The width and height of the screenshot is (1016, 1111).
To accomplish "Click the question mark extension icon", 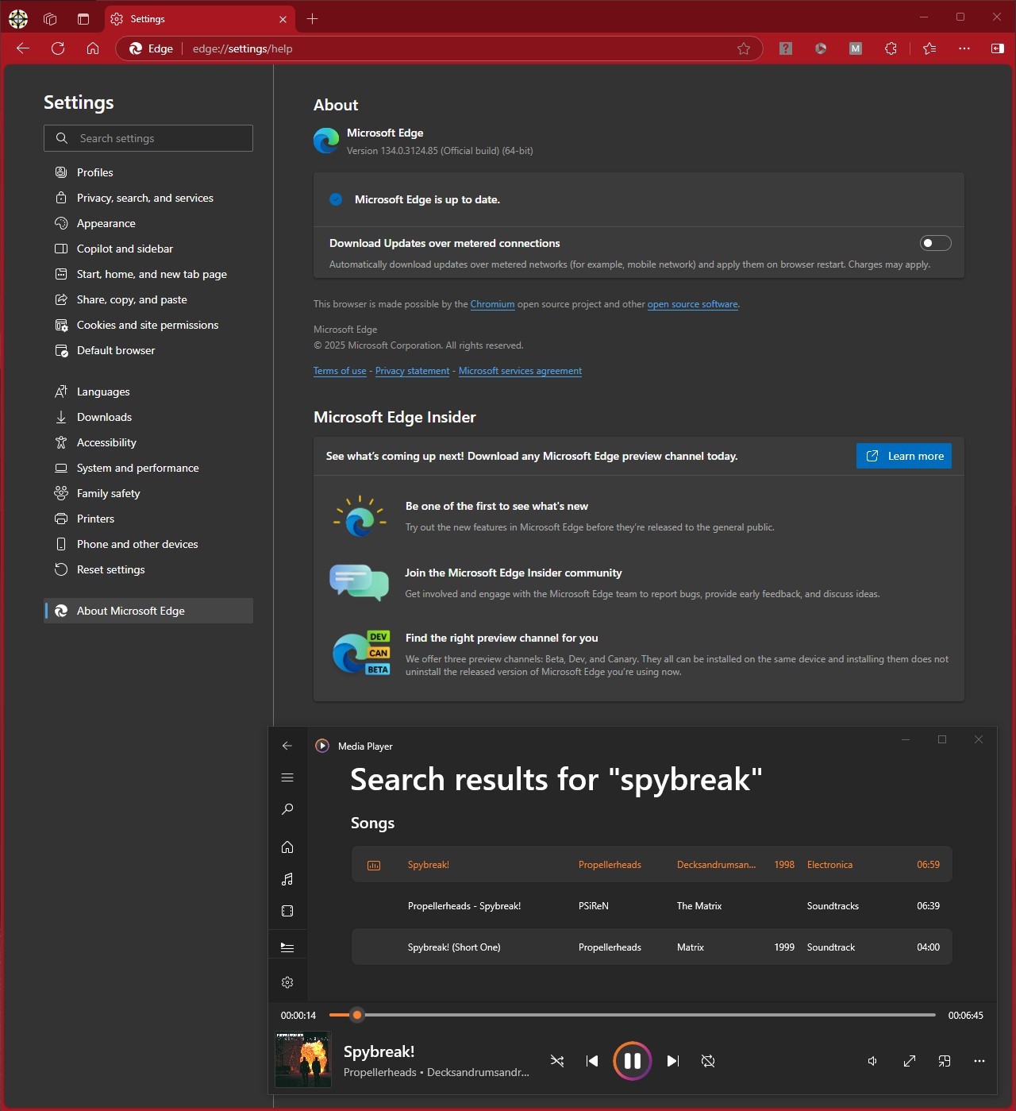I will [786, 48].
